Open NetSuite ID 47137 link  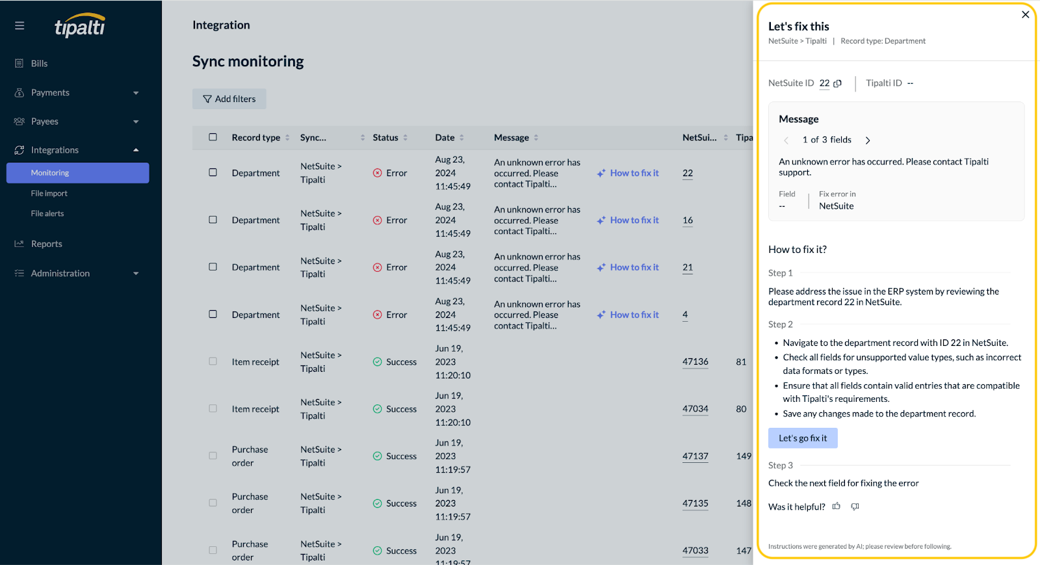[695, 456]
